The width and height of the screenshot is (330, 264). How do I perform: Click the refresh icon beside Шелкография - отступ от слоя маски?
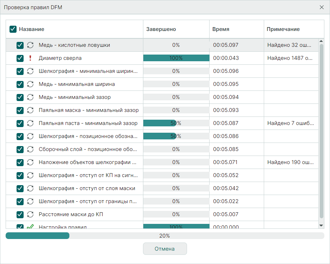click(30, 188)
